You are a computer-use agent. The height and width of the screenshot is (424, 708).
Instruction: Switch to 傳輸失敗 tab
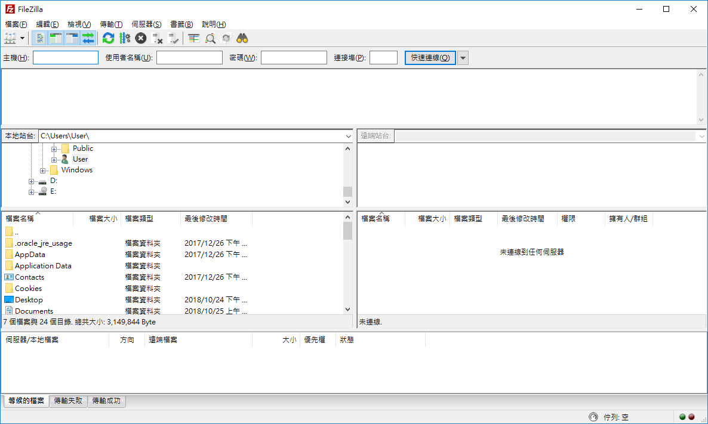coord(68,401)
